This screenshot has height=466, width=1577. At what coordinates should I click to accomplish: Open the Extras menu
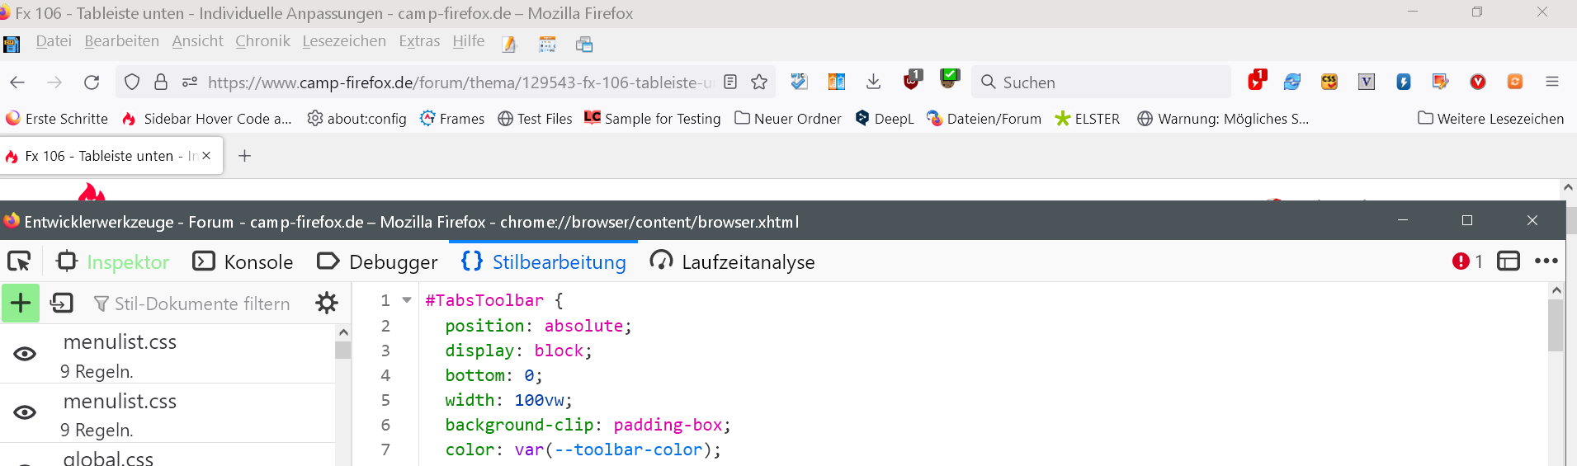click(x=419, y=41)
